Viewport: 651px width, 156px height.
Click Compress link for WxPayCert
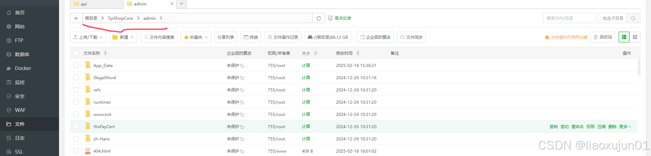pos(602,127)
